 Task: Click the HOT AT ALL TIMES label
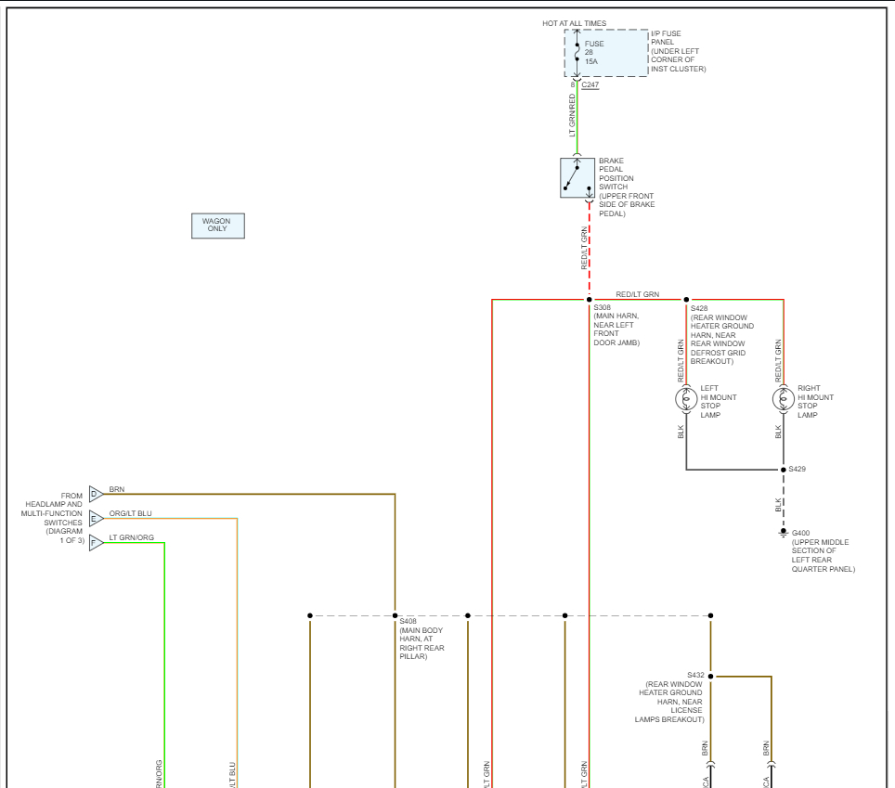[x=574, y=23]
